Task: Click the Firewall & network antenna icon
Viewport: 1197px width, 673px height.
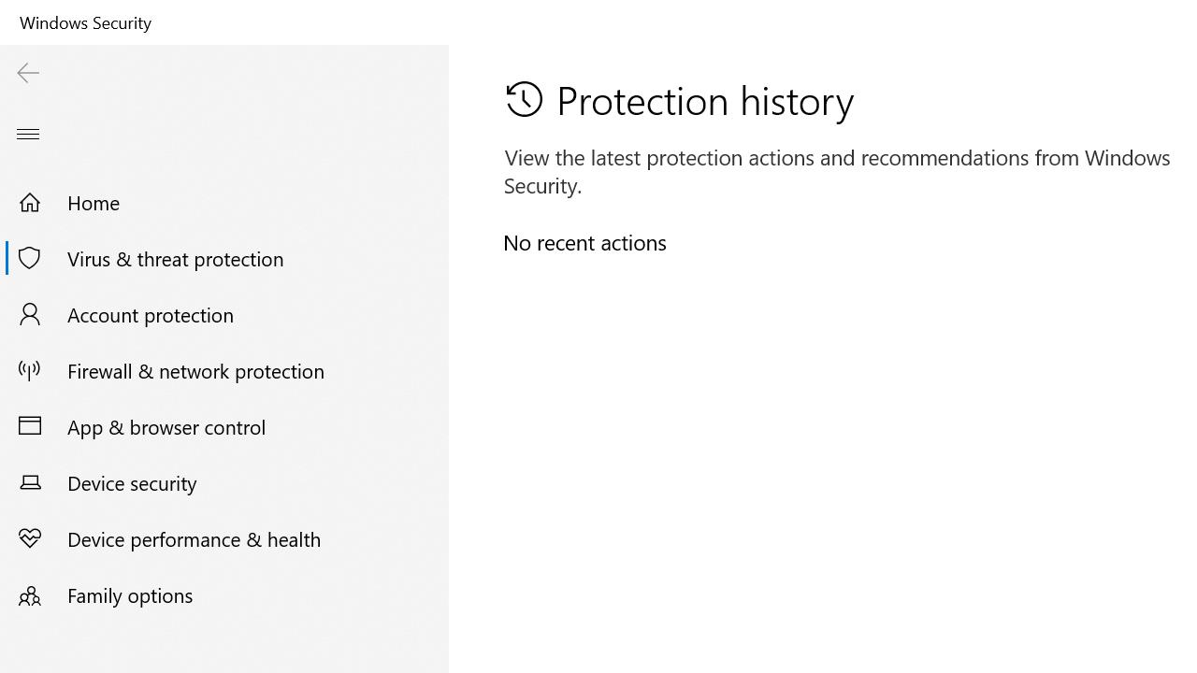Action: (30, 371)
